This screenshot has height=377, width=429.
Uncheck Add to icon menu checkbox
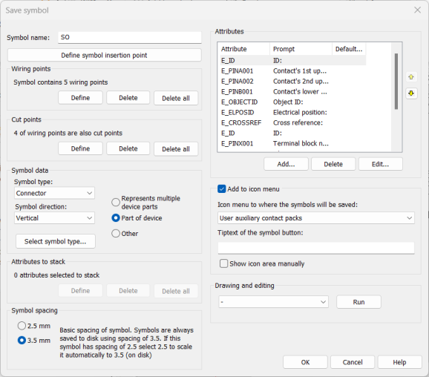pos(221,188)
